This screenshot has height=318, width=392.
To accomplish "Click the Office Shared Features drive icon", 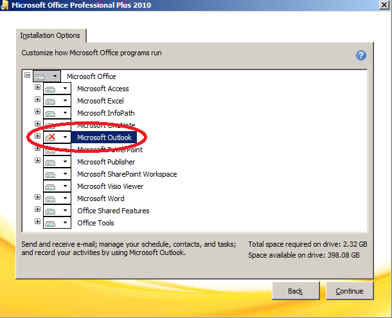I will click(51, 211).
